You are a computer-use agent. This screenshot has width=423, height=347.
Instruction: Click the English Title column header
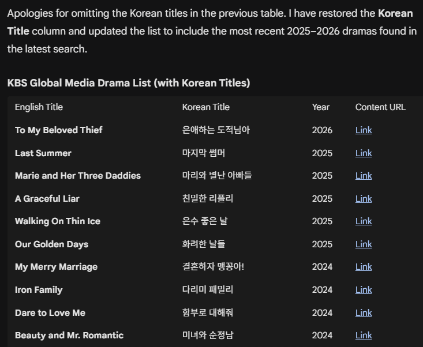pyautogui.click(x=39, y=107)
